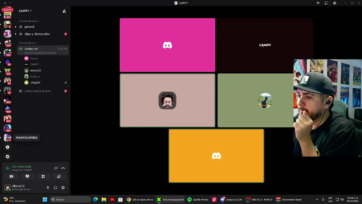Click the taskbar Buscar search box
Image resolution: width=362 pixels, height=204 pixels.
(x=70, y=199)
